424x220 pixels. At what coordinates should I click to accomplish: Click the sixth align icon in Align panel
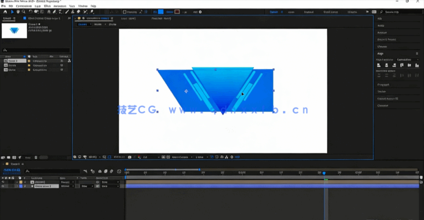point(417,65)
